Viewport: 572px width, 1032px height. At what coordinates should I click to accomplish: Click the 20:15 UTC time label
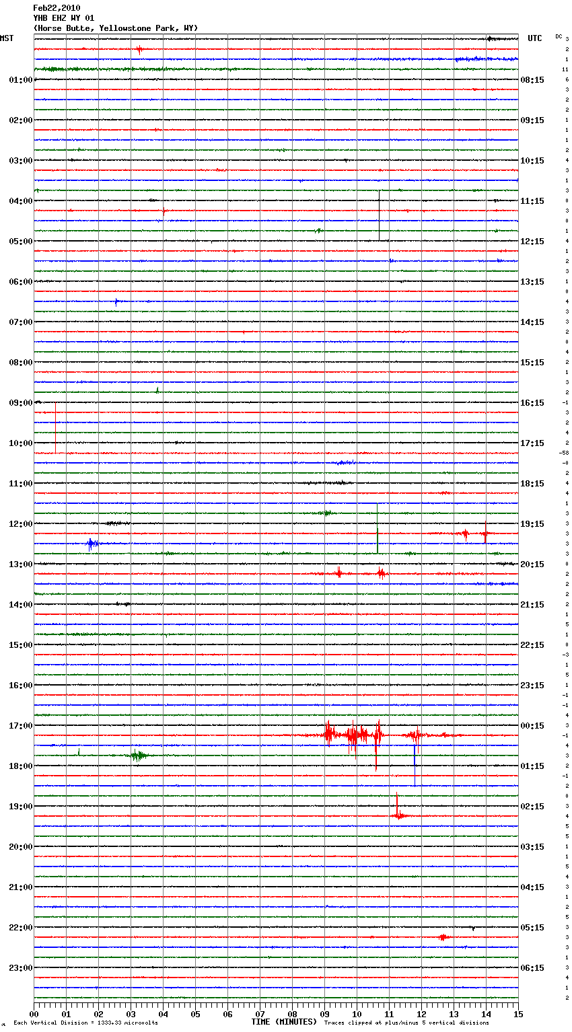pyautogui.click(x=532, y=564)
